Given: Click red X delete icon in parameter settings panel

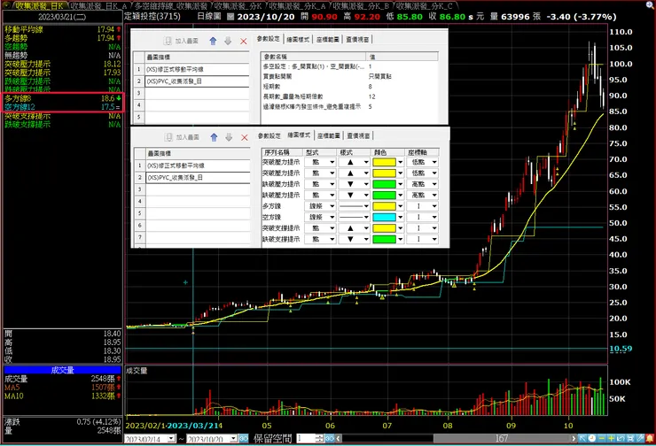Looking at the screenshot, I should 244,41.
